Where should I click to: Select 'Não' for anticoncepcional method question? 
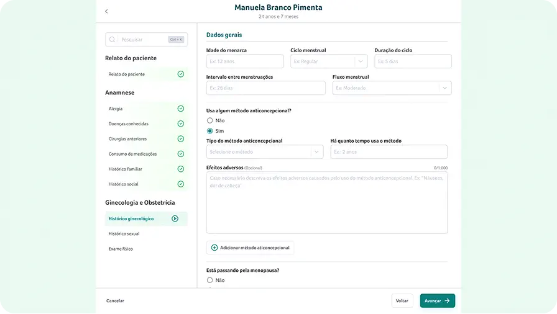click(210, 120)
